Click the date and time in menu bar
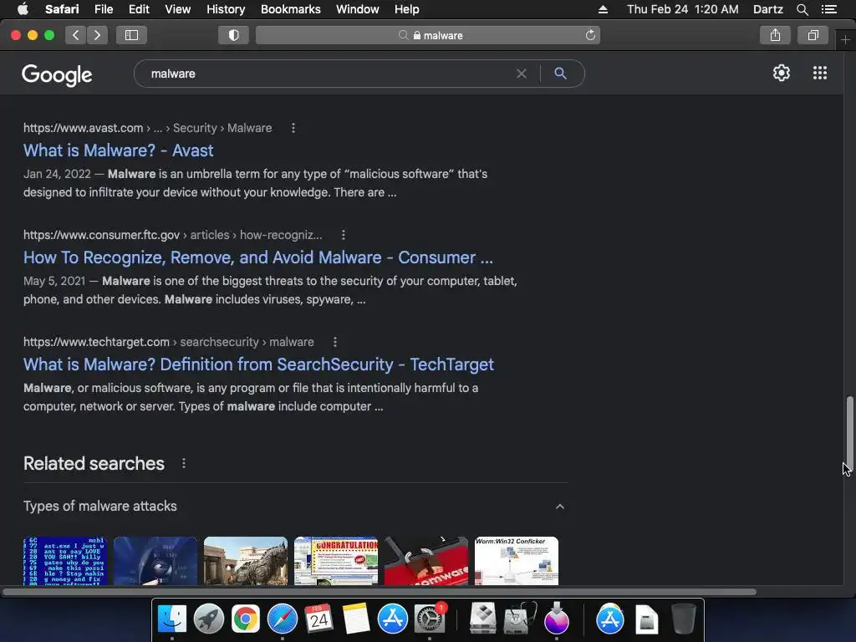The height and width of the screenshot is (642, 856). click(682, 9)
